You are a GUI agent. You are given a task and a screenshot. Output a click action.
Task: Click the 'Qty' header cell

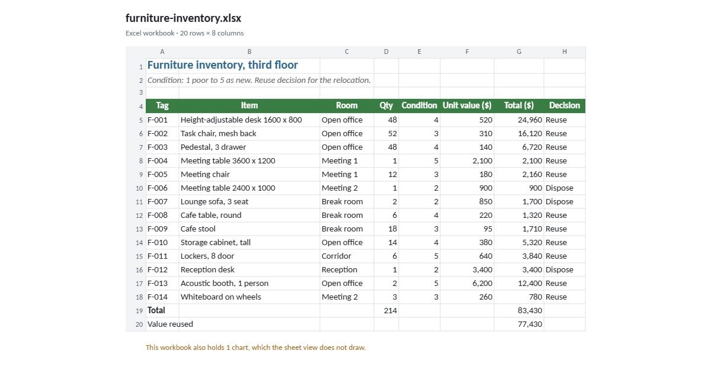tap(386, 105)
